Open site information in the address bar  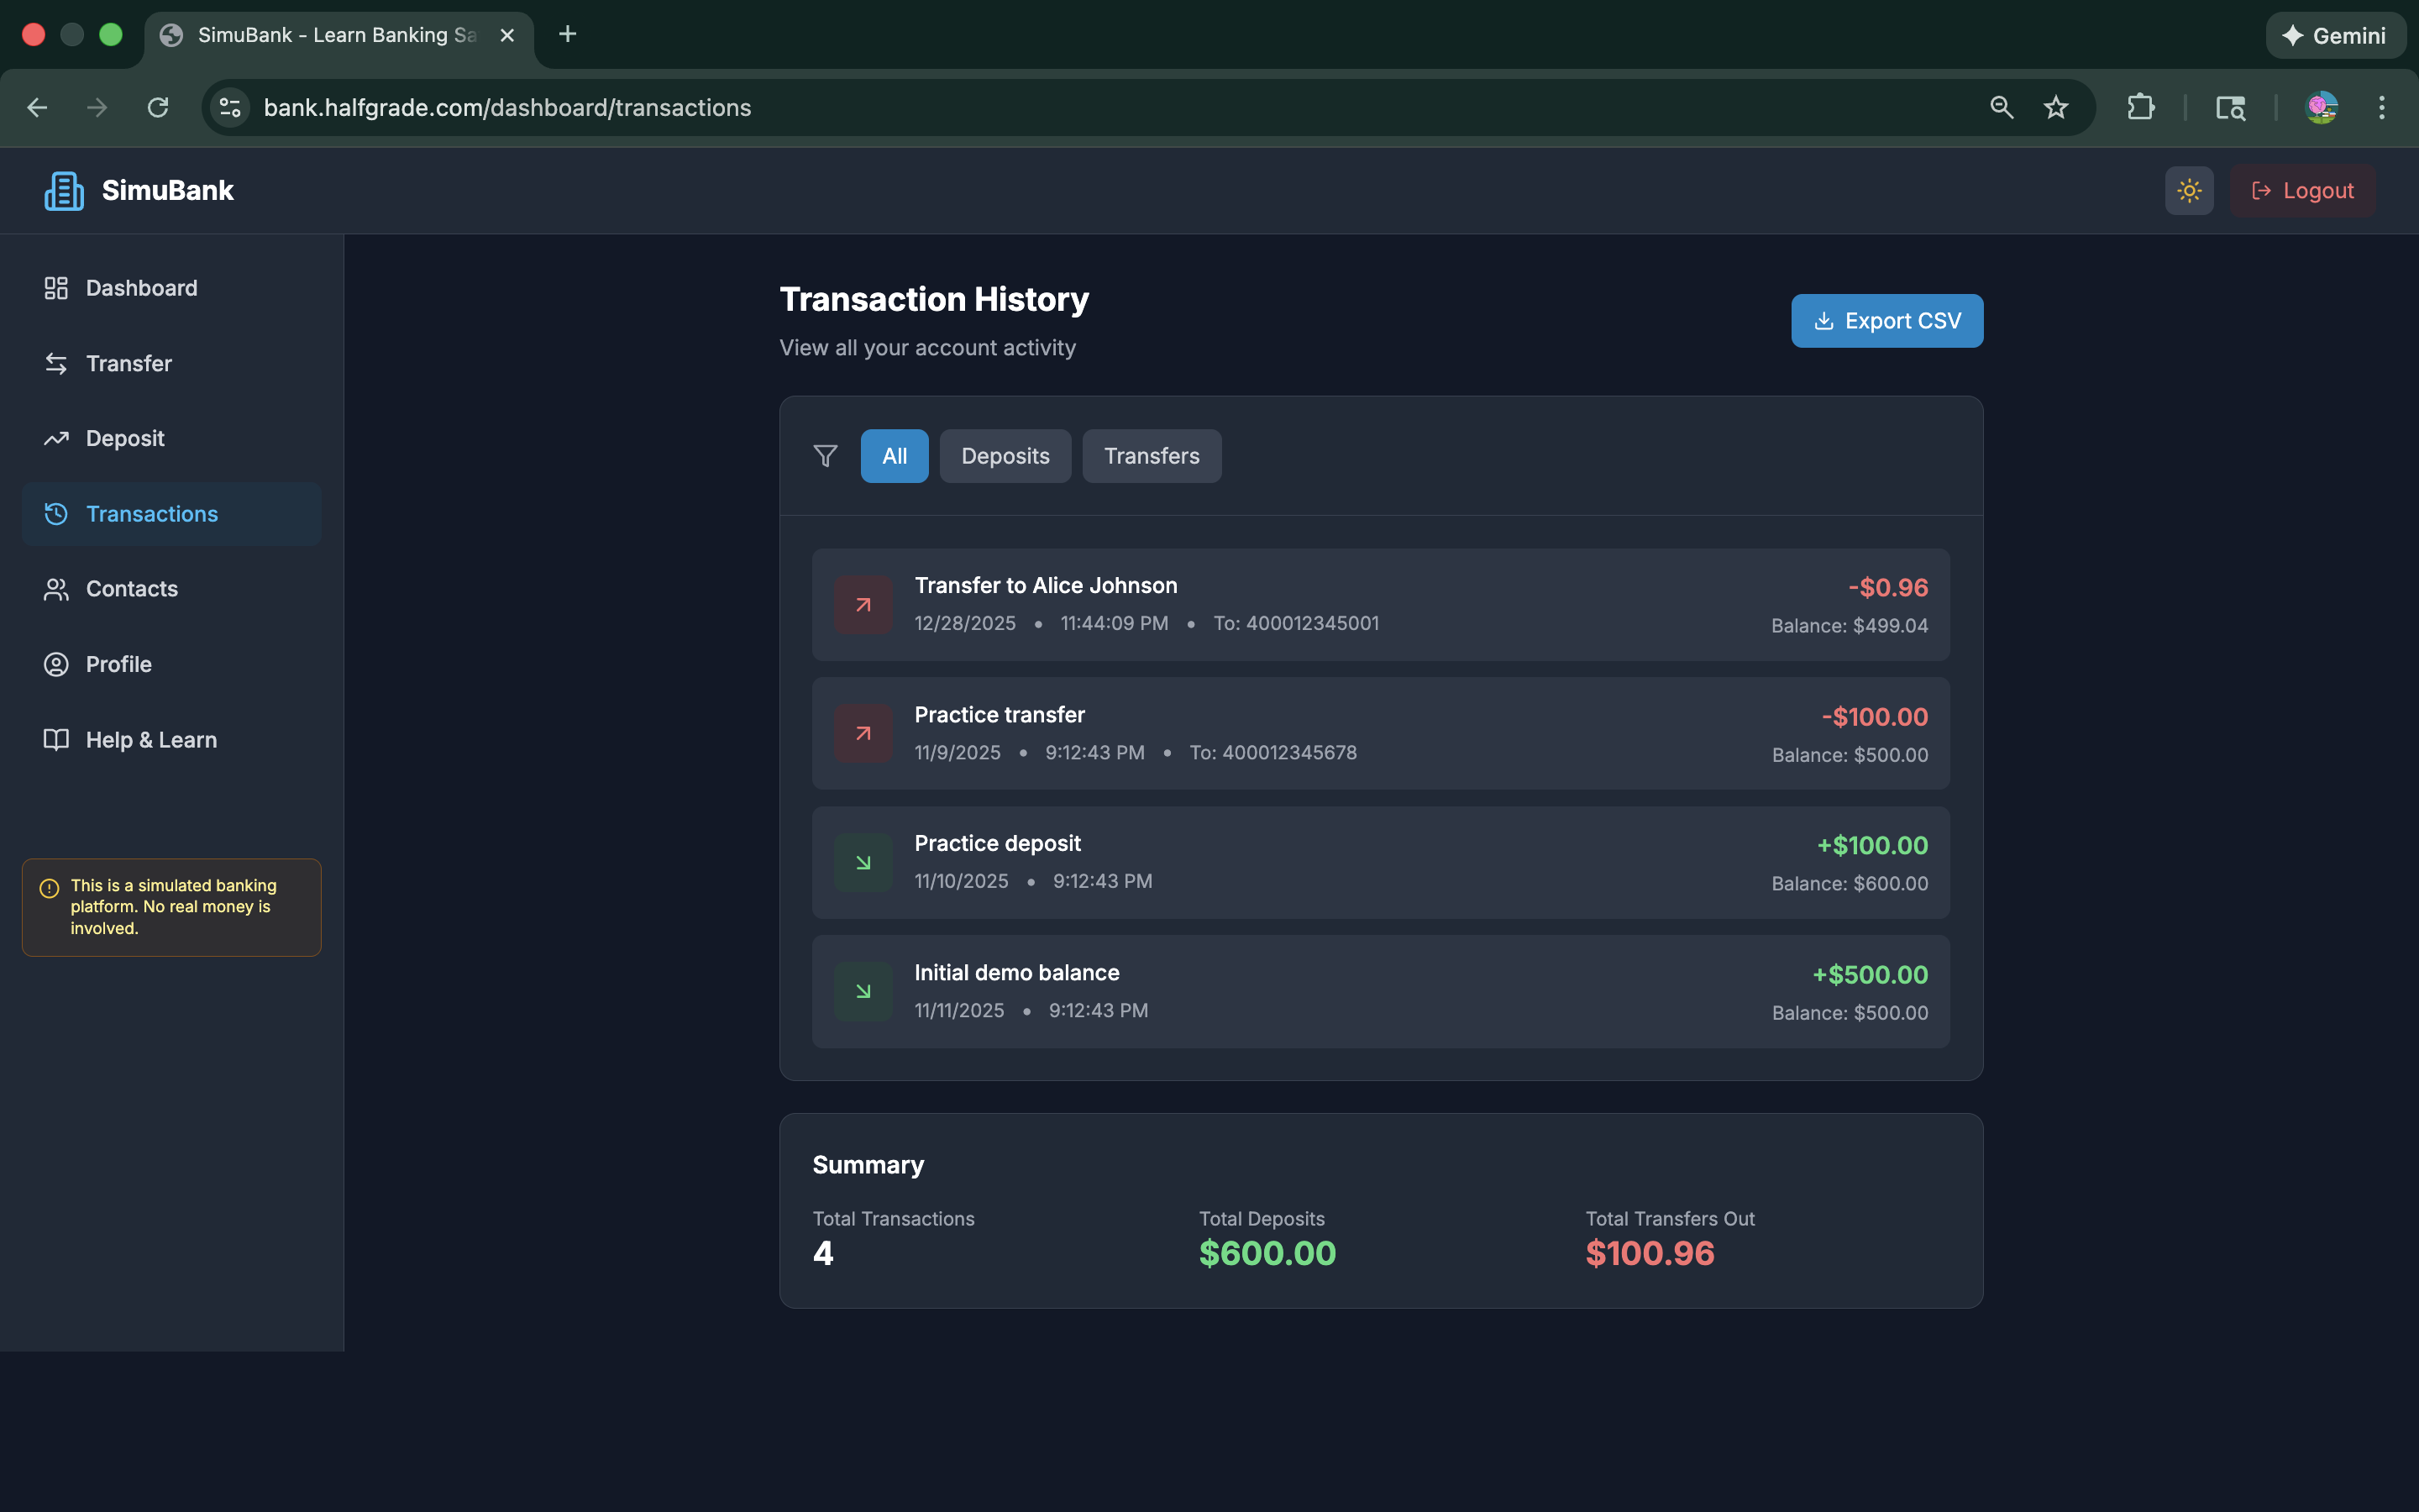(x=228, y=107)
